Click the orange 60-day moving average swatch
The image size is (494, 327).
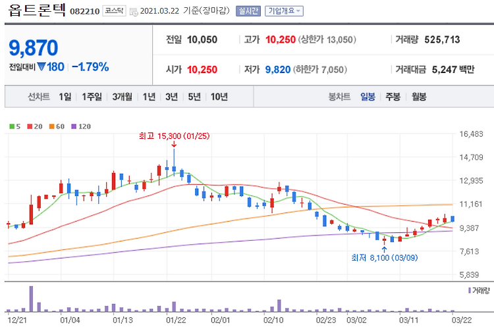(52, 126)
